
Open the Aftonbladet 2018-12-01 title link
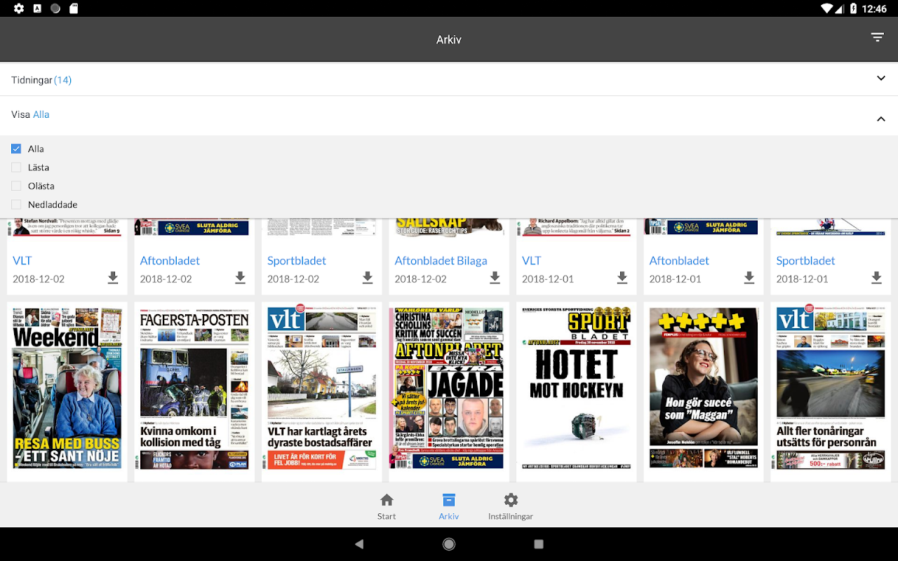point(679,260)
